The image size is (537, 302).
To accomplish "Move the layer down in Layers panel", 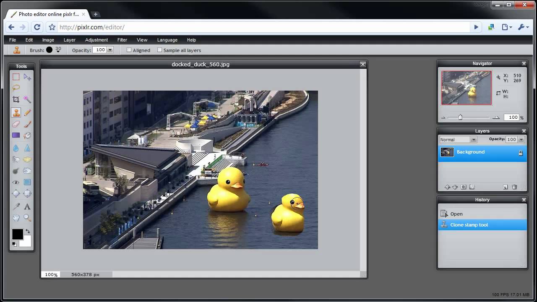I will point(455,187).
